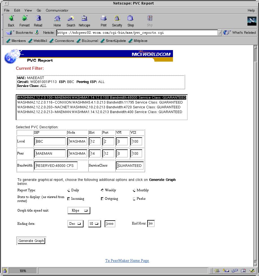Click the Stop traffic light icon
Image resolution: width=259 pixels, height=276 pixels.
point(150,18)
